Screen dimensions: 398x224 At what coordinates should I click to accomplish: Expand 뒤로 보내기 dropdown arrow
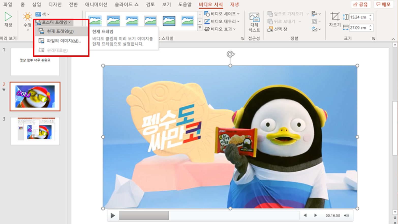pos(300,22)
